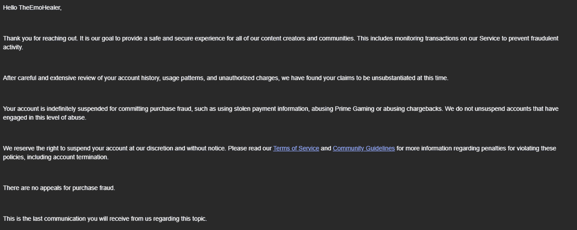577x230 pixels.
Task: Open the Terms of Service link
Action: pyautogui.click(x=296, y=148)
